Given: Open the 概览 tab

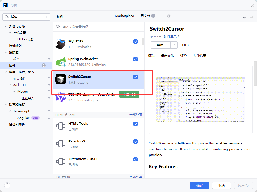Looking at the screenshot, I should coord(151,56).
